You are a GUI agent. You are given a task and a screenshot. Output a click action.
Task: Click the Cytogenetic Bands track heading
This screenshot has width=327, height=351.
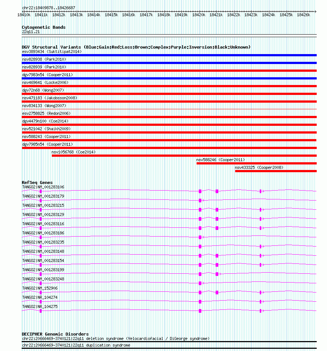[x=44, y=27]
